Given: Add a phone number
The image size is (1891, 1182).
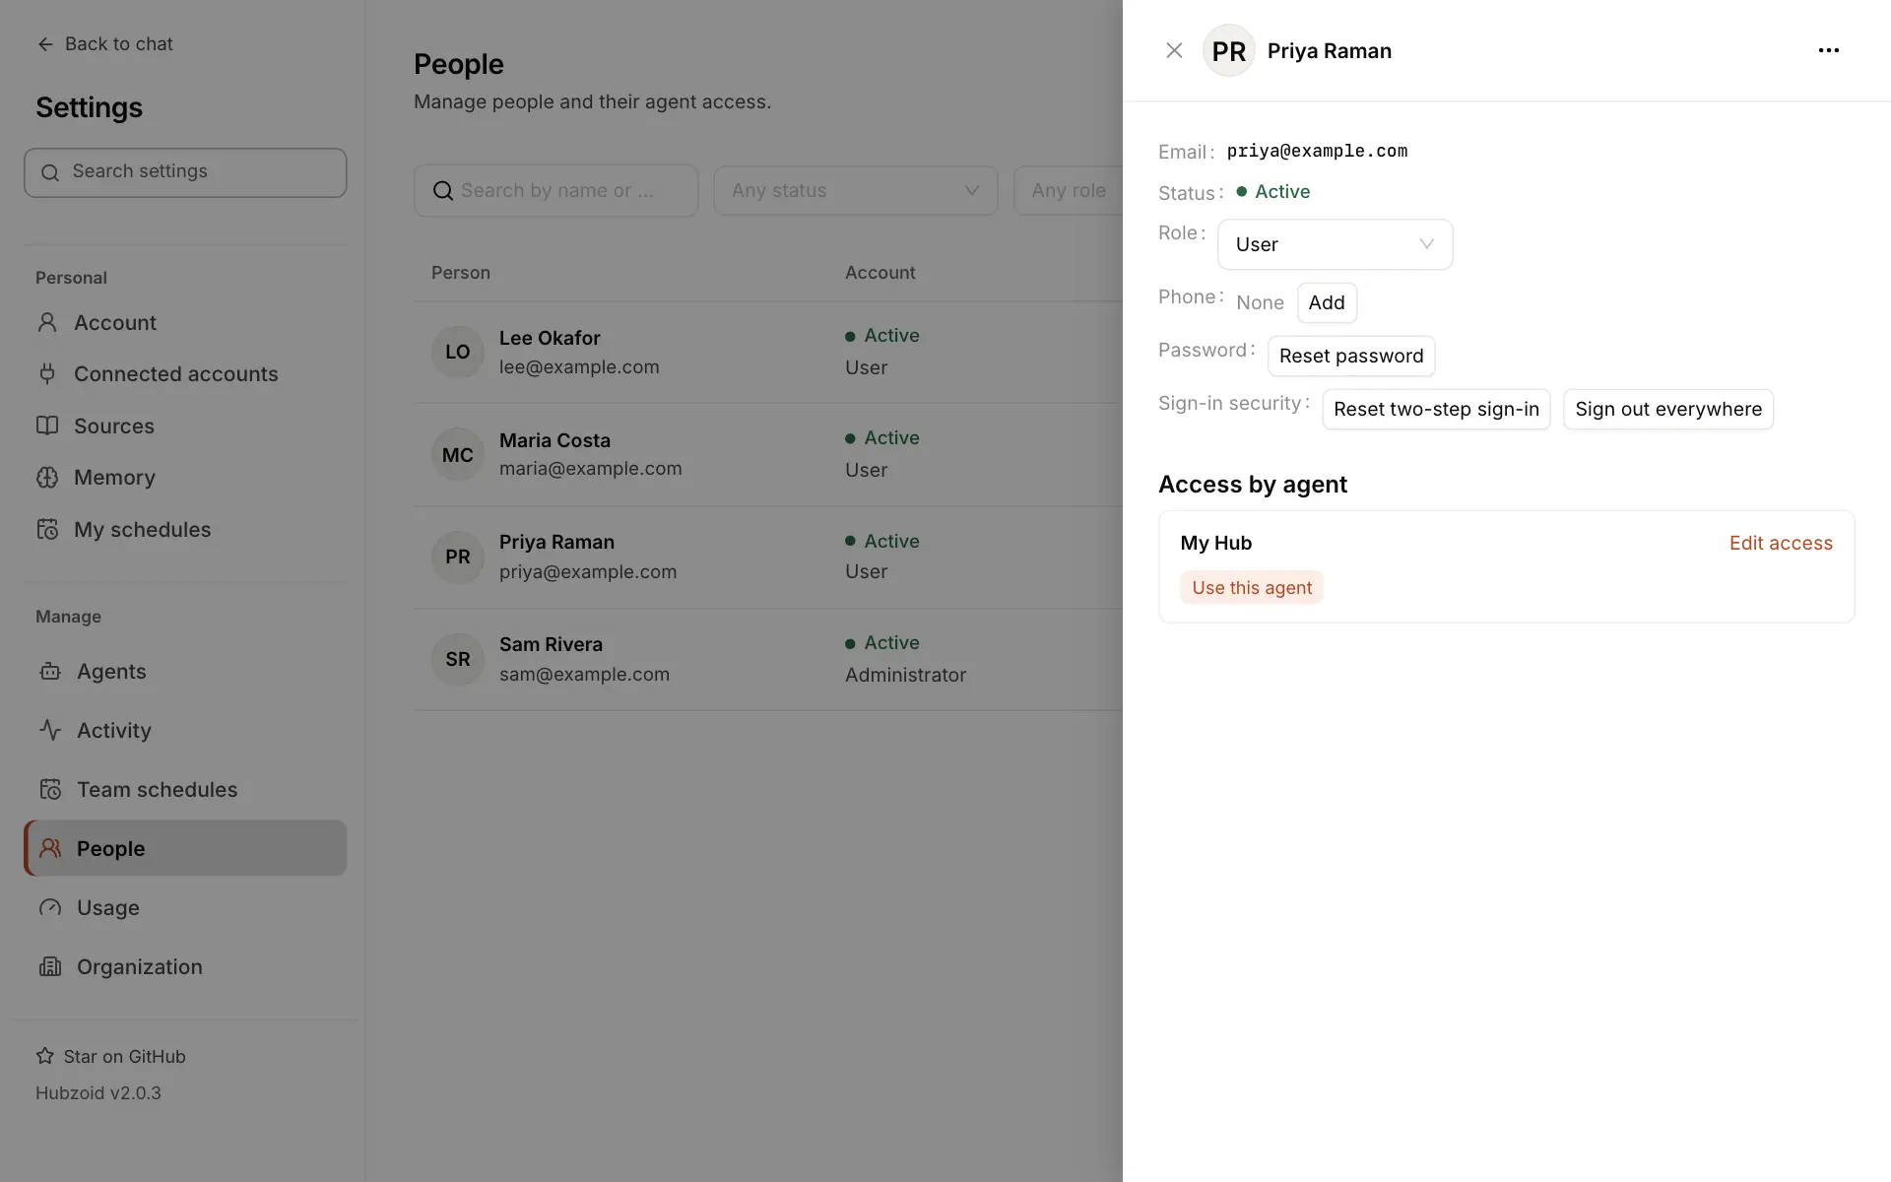Looking at the screenshot, I should [x=1327, y=302].
